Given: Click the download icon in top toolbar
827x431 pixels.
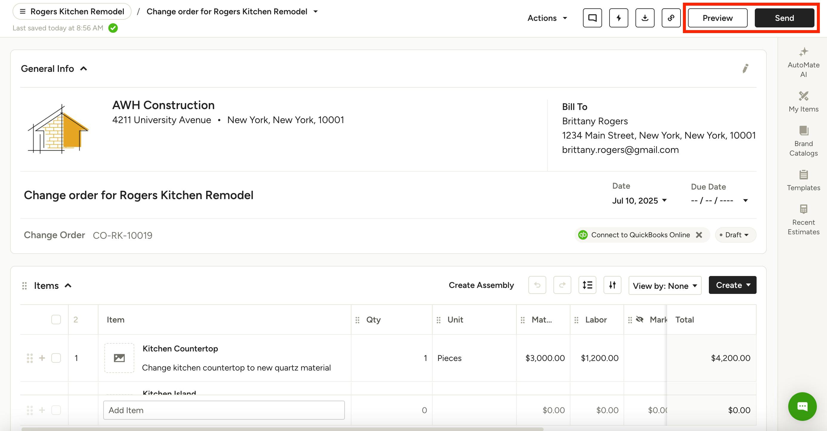Looking at the screenshot, I should (645, 18).
